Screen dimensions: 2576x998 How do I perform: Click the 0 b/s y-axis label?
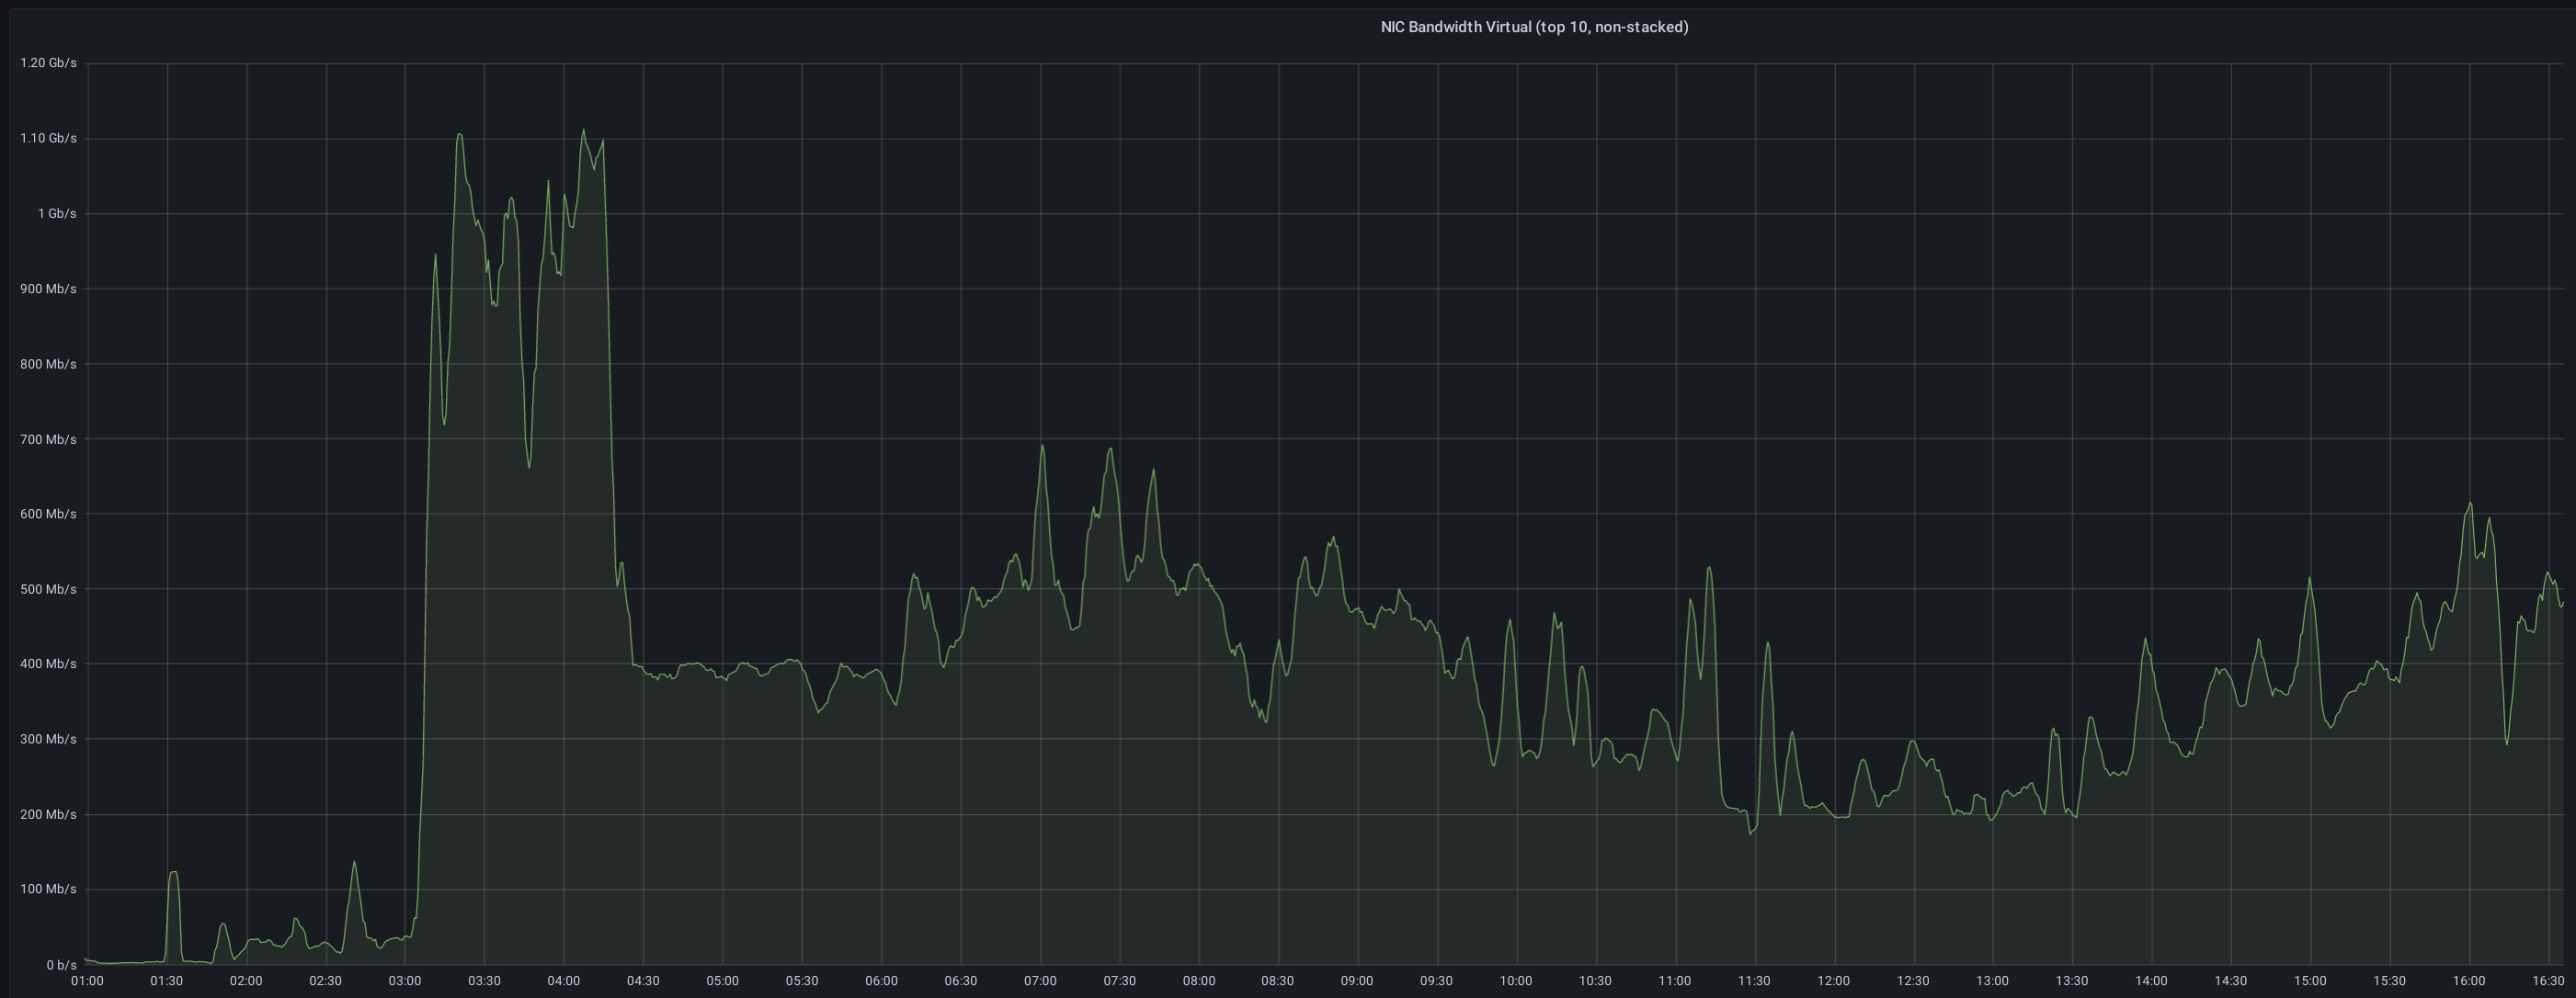pyautogui.click(x=60, y=965)
